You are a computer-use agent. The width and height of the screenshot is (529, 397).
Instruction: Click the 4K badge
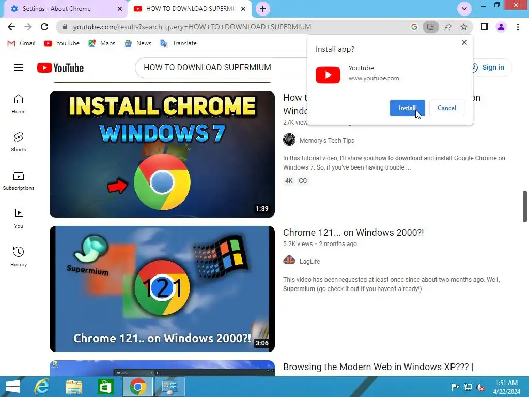289,181
